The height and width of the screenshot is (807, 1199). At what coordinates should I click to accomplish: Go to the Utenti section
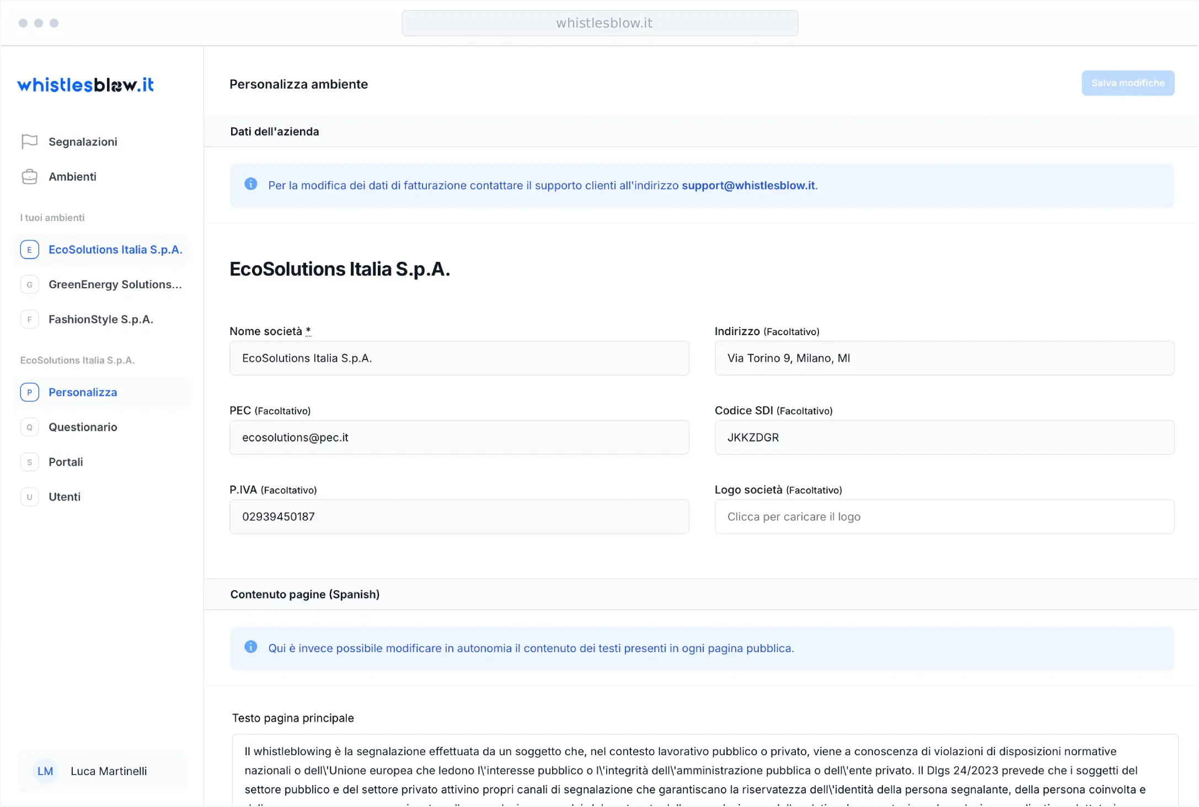coord(65,497)
